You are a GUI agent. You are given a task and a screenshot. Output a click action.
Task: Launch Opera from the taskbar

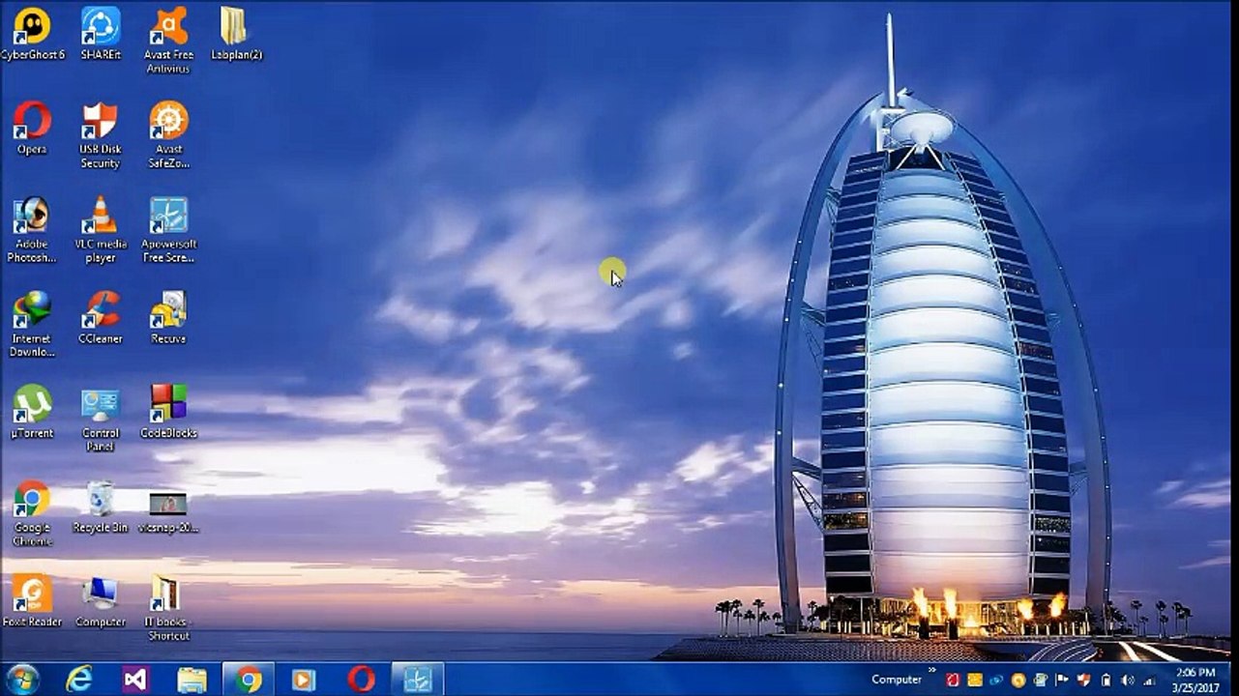point(362,679)
